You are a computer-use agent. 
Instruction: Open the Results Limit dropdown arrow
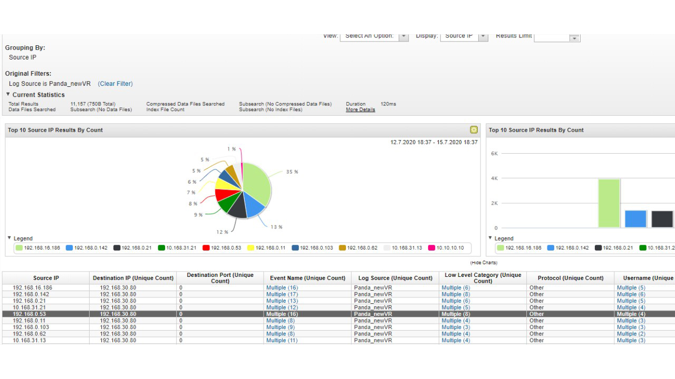pyautogui.click(x=575, y=37)
